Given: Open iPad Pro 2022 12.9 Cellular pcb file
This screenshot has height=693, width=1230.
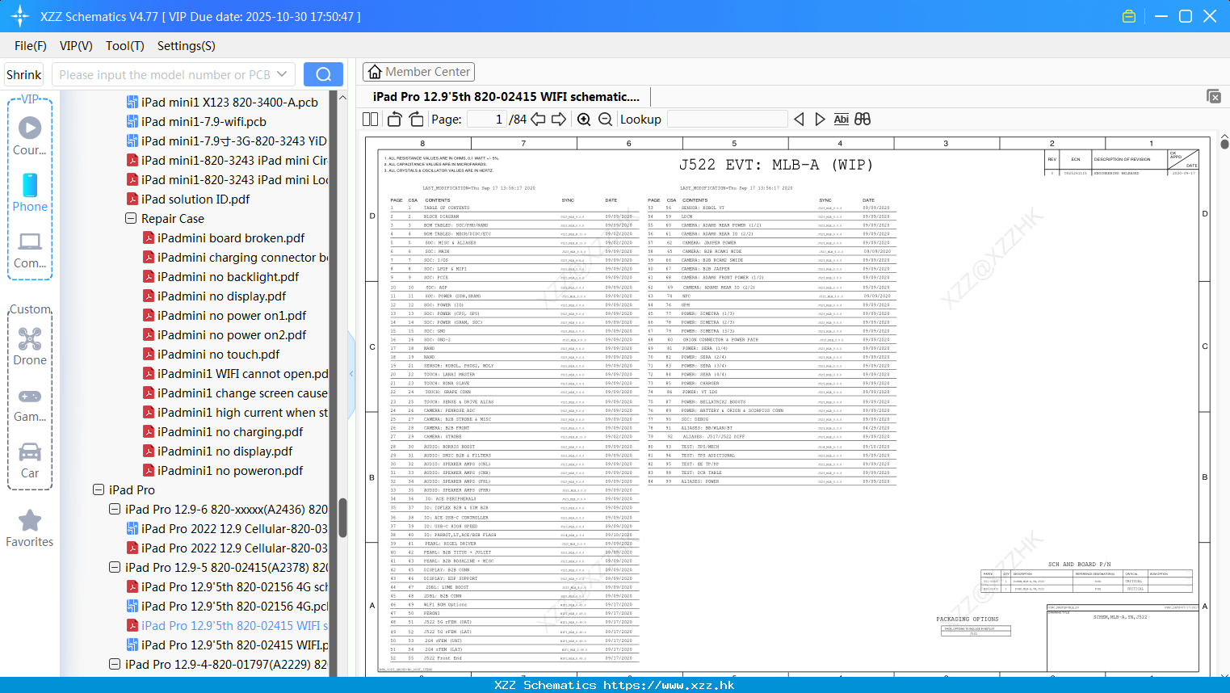Looking at the screenshot, I should click(227, 529).
